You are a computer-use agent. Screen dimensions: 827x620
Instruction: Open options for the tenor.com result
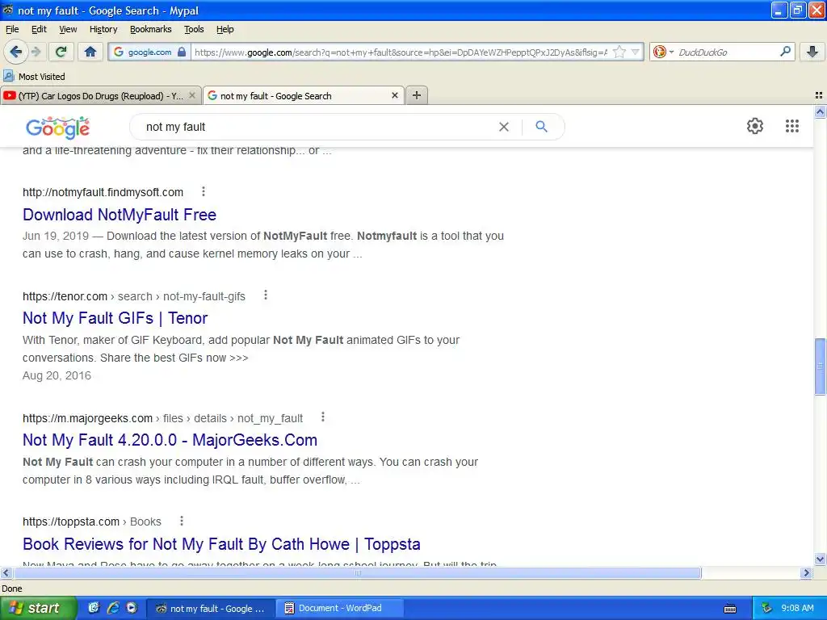(x=266, y=295)
